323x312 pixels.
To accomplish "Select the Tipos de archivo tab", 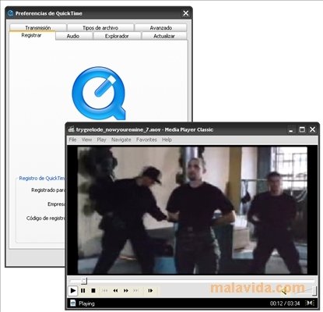I will 100,28.
